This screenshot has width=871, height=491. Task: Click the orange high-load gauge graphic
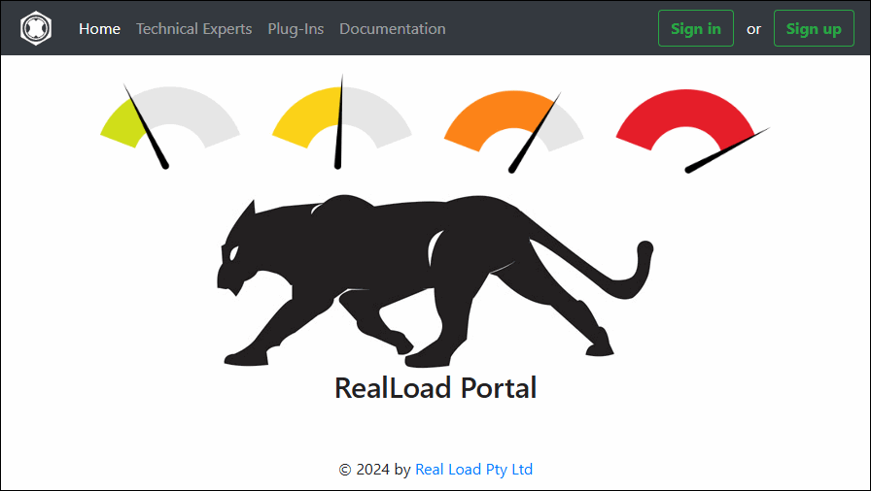(x=514, y=132)
